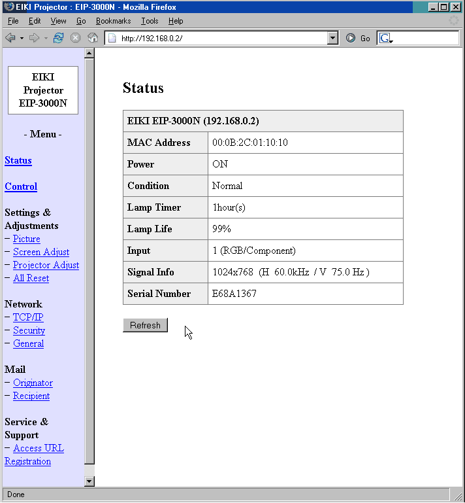Screen dimensions: 465x503
Task: Click the browser Forward arrow icon
Action: coord(34,38)
